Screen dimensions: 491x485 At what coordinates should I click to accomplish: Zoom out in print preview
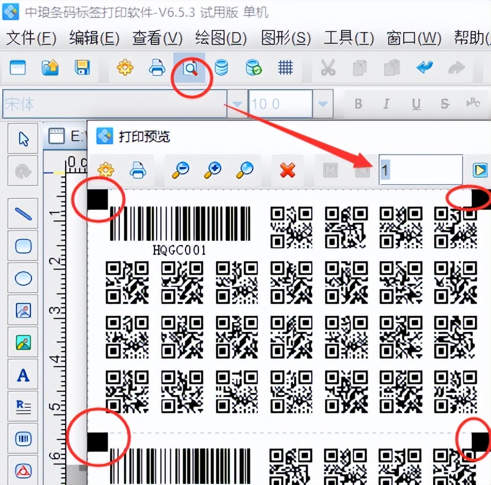(x=181, y=170)
